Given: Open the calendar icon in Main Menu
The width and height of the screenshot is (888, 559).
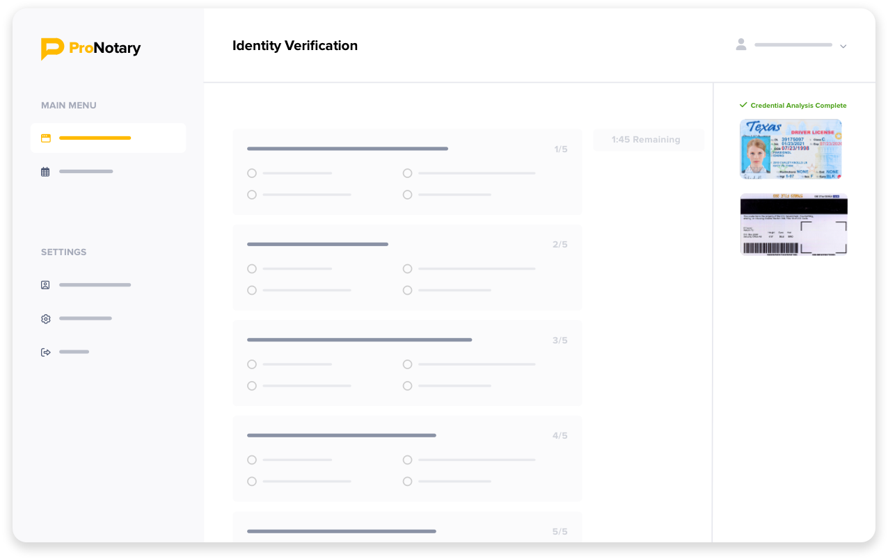Looking at the screenshot, I should pyautogui.click(x=45, y=171).
